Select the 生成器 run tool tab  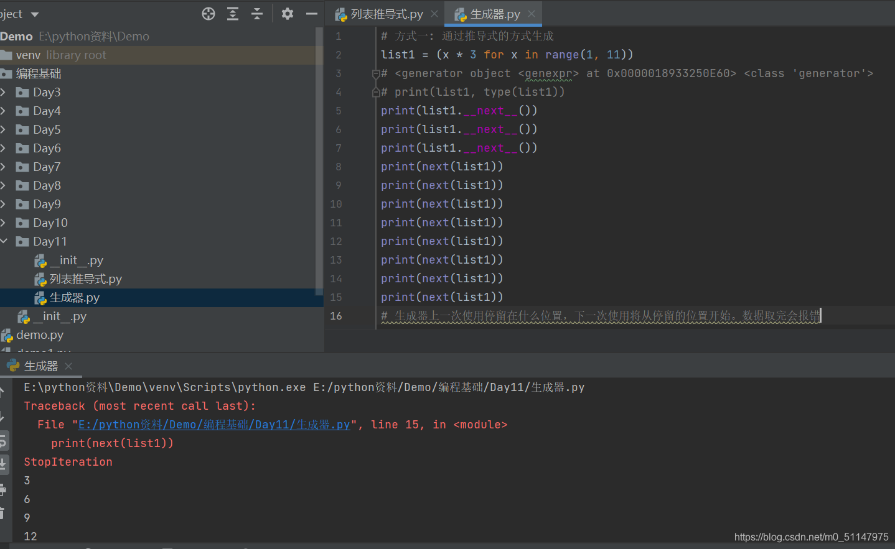pos(41,366)
